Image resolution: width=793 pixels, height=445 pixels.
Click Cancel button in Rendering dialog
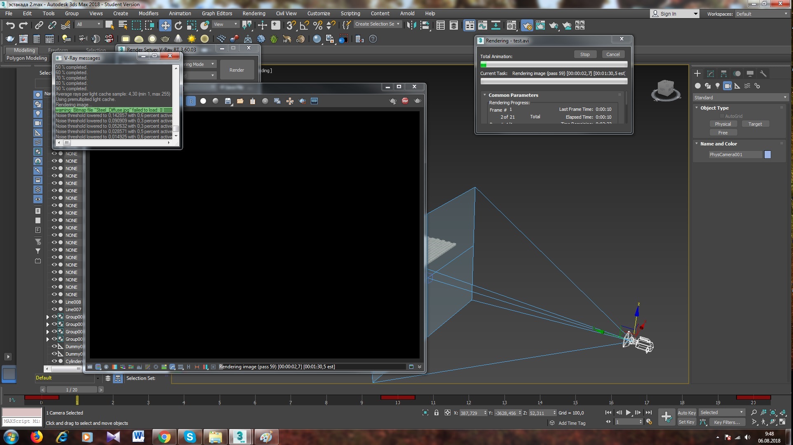click(x=613, y=54)
